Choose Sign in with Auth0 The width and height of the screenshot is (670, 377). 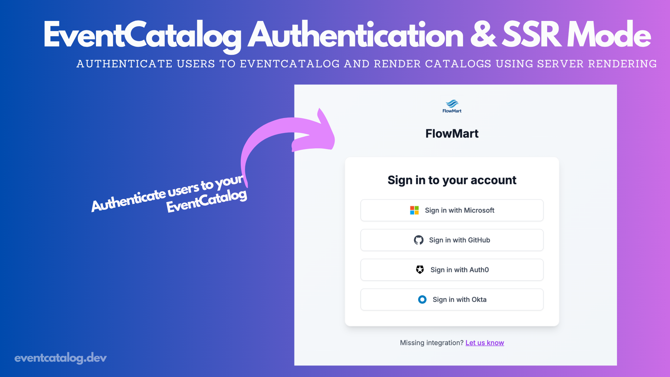point(452,269)
